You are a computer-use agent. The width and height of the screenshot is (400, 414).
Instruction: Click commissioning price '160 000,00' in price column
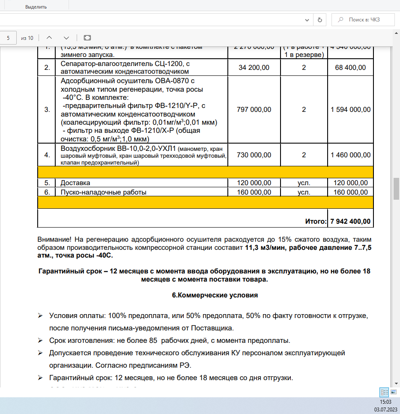(x=254, y=192)
